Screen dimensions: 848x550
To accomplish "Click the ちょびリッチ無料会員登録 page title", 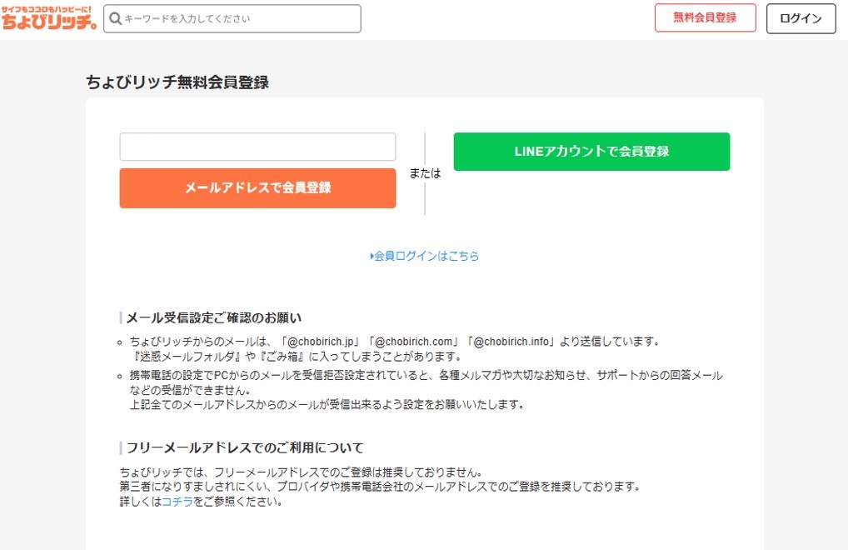I will (x=177, y=82).
